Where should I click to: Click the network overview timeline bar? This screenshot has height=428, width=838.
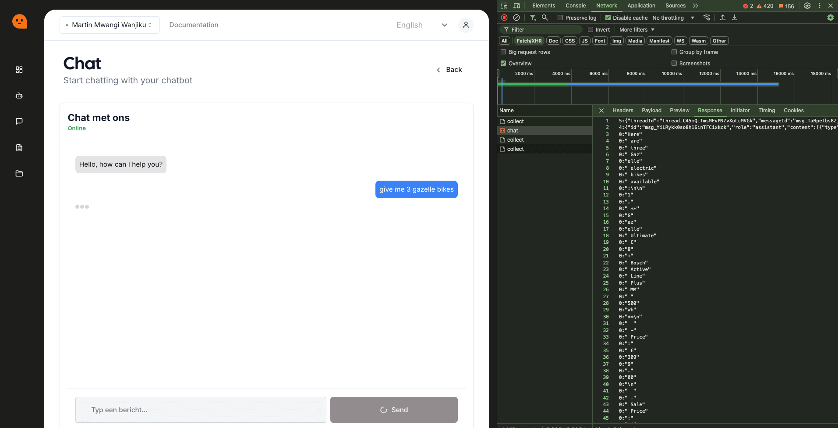coord(639,84)
